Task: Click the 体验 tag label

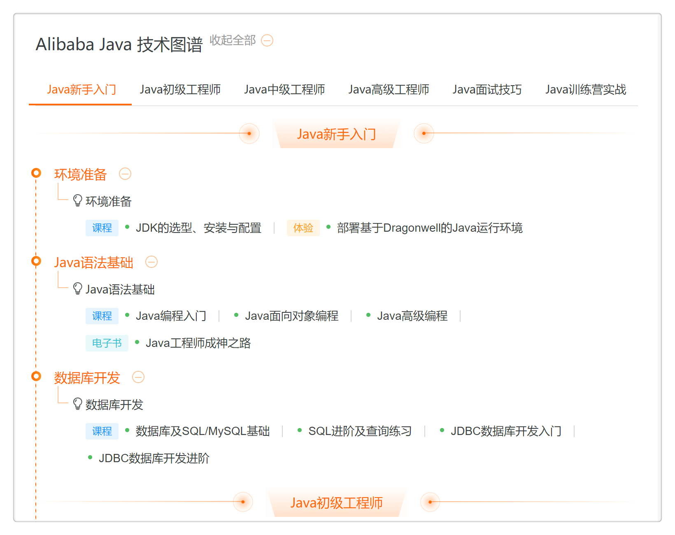Action: [x=303, y=228]
